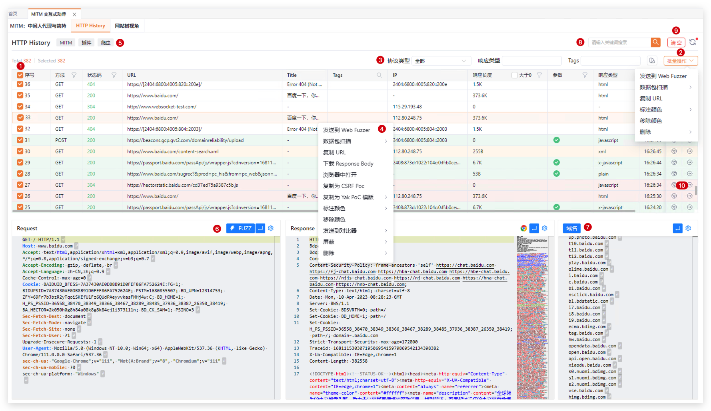Click the filter icon on 状态码 column
The height and width of the screenshot is (411, 711).
114,75
